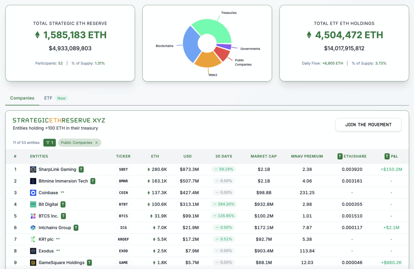
Task: Click the orange Web3 pie slice
Action: pos(208,59)
